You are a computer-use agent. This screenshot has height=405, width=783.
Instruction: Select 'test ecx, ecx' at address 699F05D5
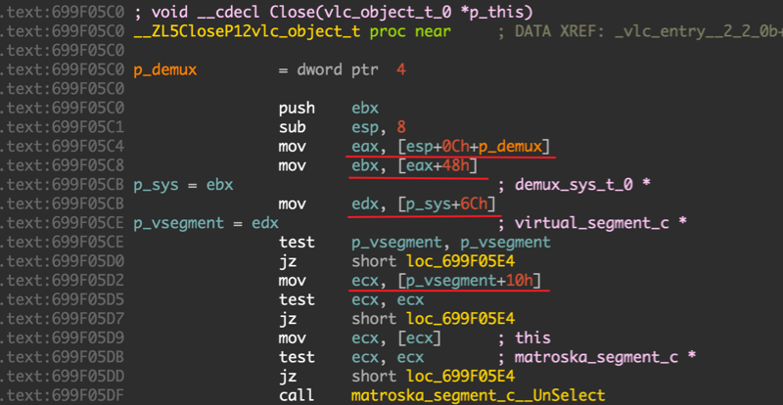click(351, 300)
